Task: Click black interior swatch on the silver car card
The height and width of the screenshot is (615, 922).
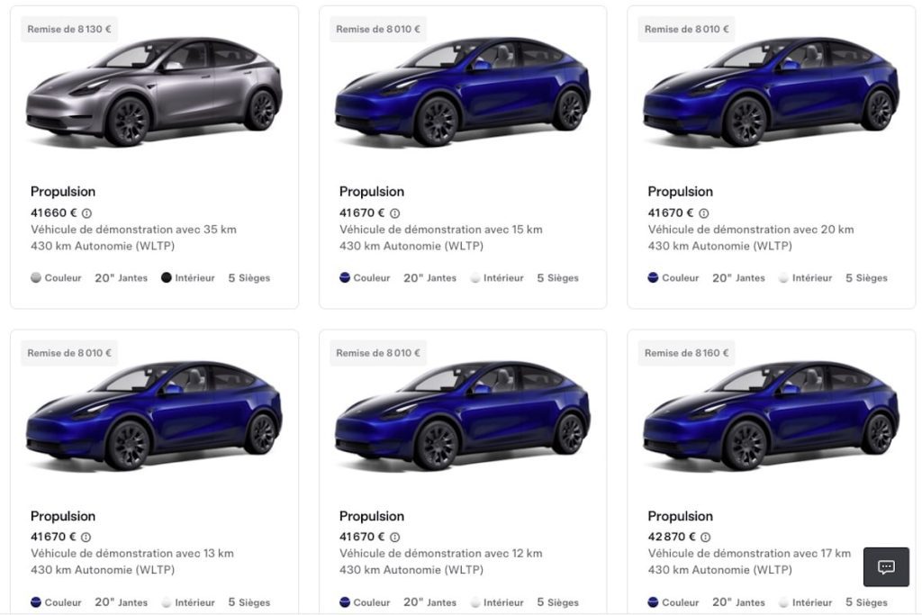Action: pyautogui.click(x=167, y=278)
